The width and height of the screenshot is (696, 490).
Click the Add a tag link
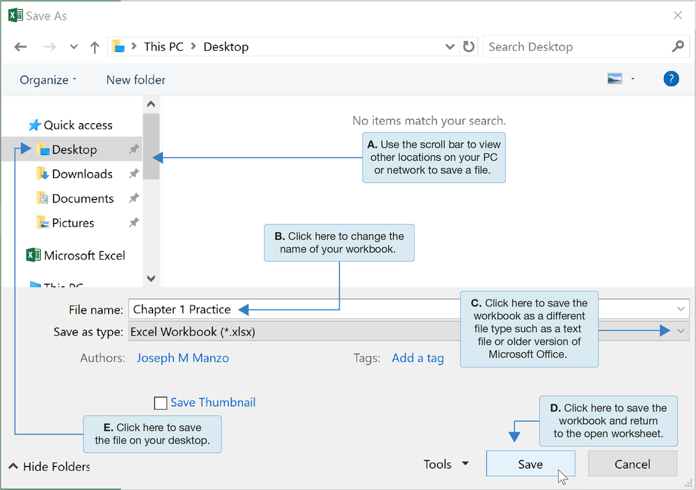[x=418, y=358]
